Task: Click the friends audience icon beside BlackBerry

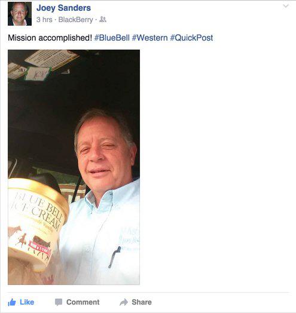Action: point(103,19)
